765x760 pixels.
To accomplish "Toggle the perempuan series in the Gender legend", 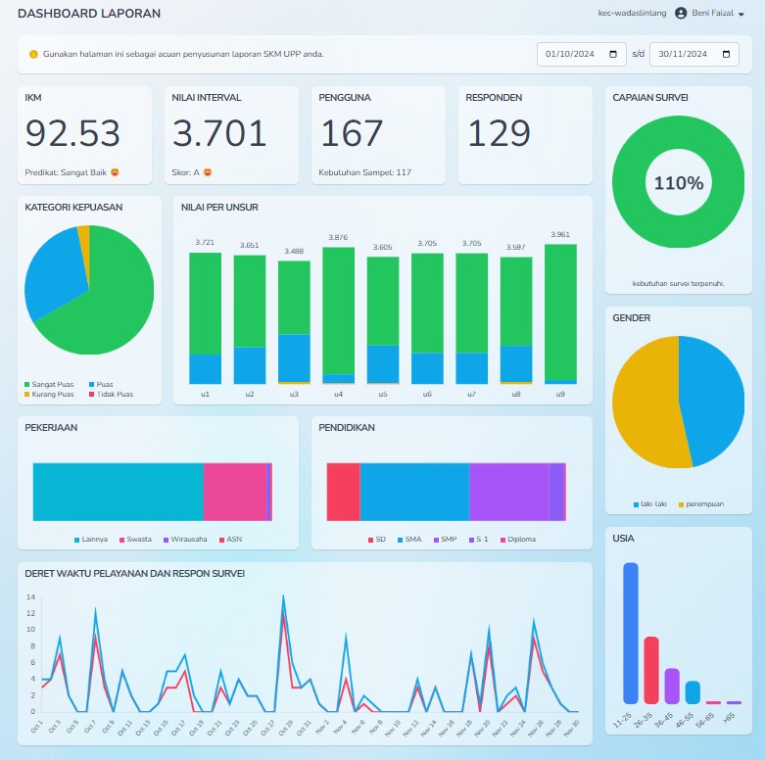I will pyautogui.click(x=703, y=504).
